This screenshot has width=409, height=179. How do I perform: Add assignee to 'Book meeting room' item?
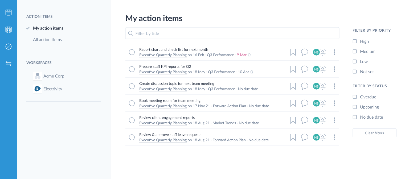tap(323, 103)
